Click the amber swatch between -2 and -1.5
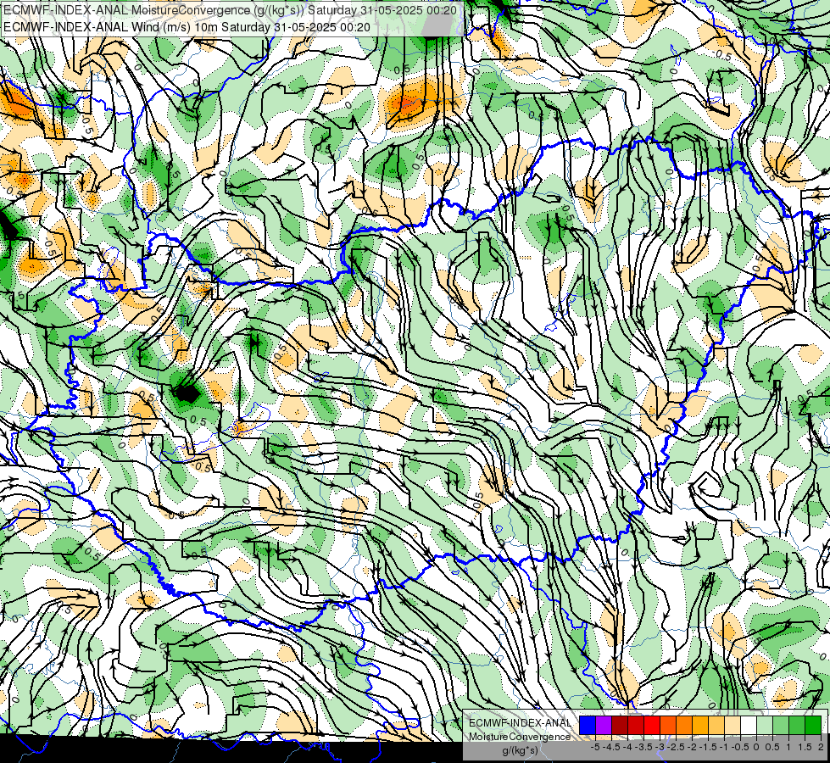This screenshot has height=763, width=830. [700, 726]
